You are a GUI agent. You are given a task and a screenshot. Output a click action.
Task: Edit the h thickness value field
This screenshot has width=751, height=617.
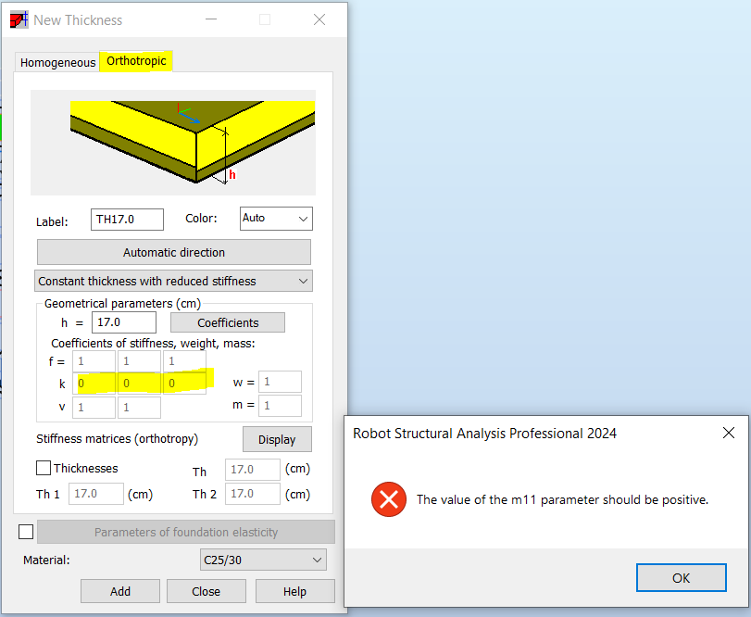coord(124,322)
